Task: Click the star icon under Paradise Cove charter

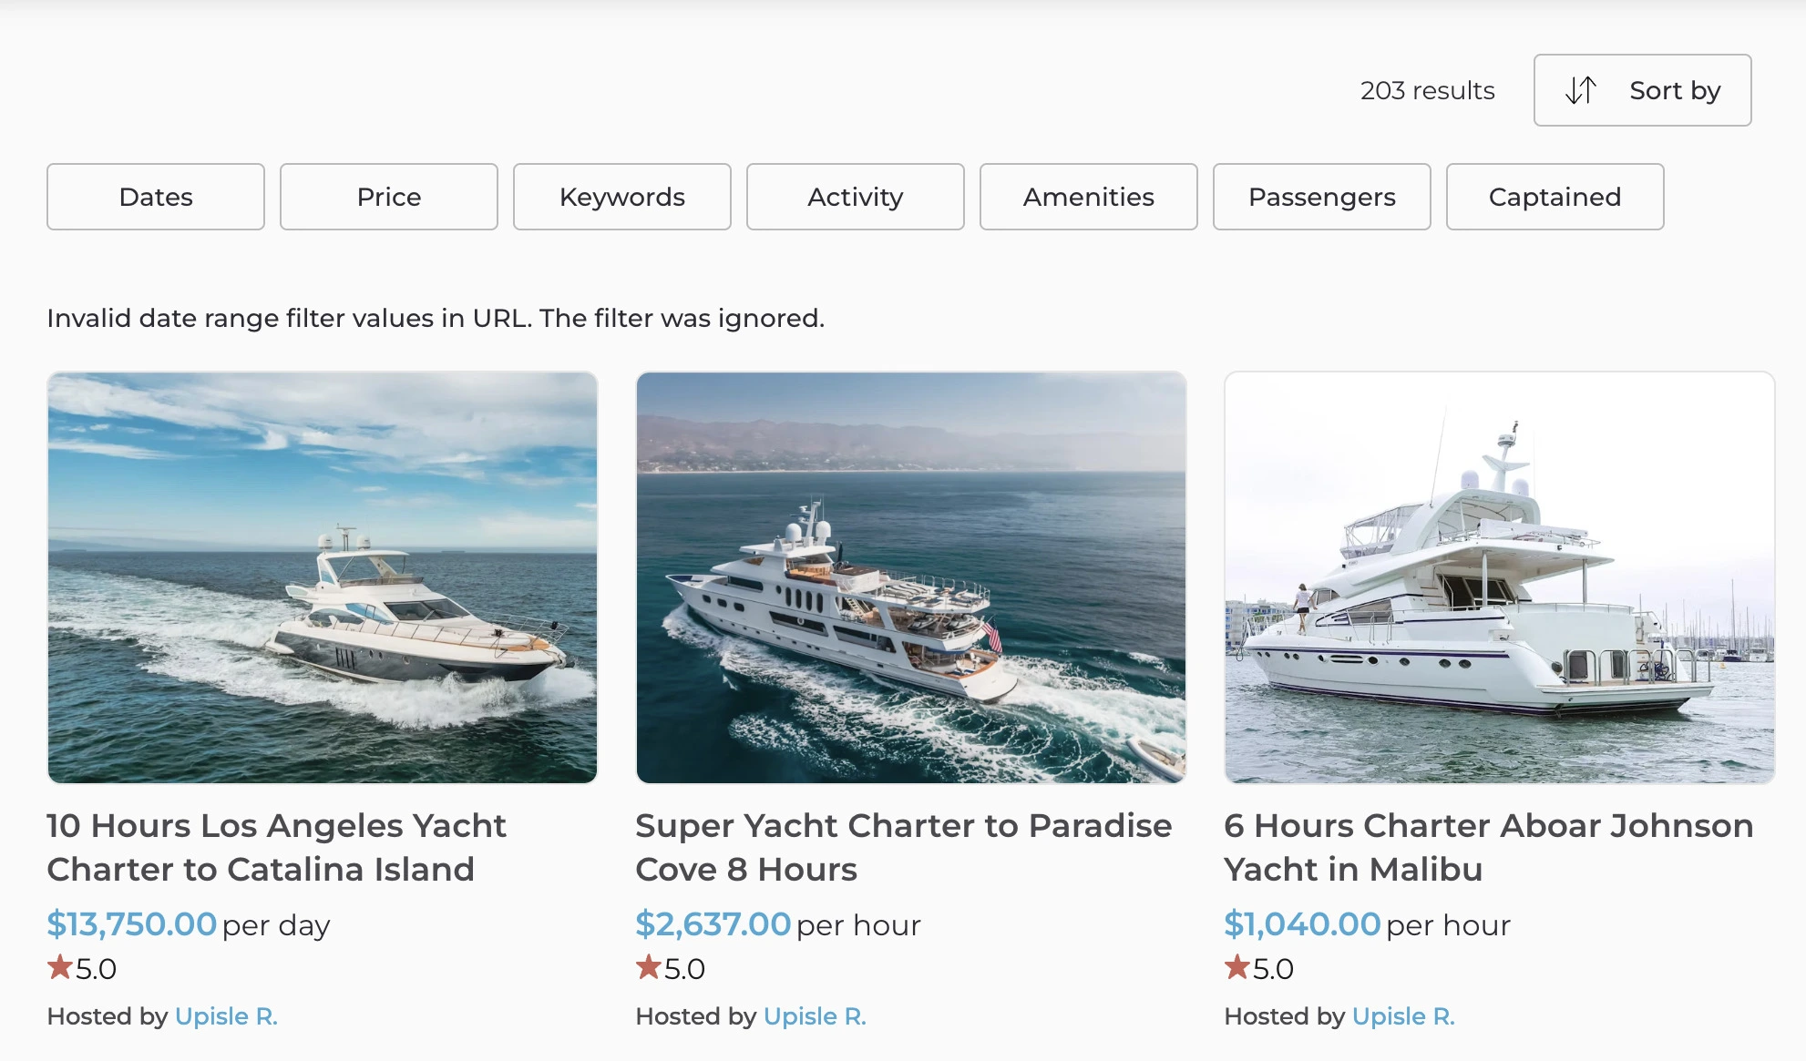Action: 651,967
